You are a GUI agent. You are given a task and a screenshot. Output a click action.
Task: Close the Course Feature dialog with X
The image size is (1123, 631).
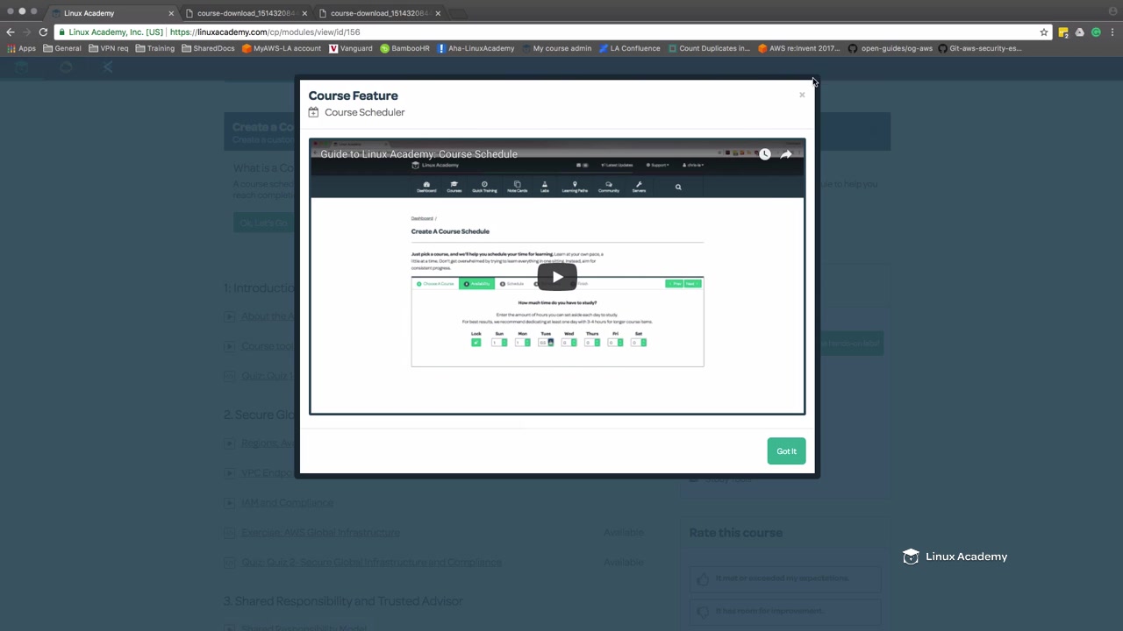tap(802, 95)
